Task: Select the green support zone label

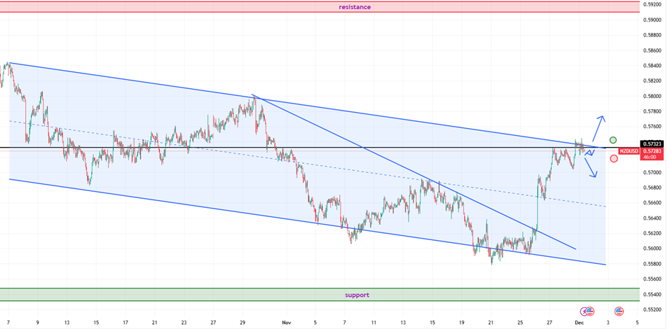Action: click(357, 295)
